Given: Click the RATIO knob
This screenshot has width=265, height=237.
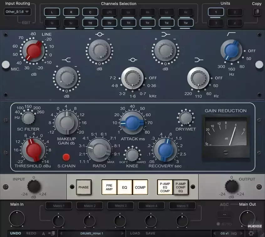Looking at the screenshot, I should click(x=99, y=150).
